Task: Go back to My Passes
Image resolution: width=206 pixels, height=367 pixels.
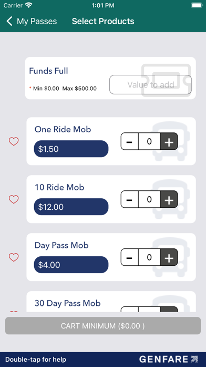Action: [32, 21]
